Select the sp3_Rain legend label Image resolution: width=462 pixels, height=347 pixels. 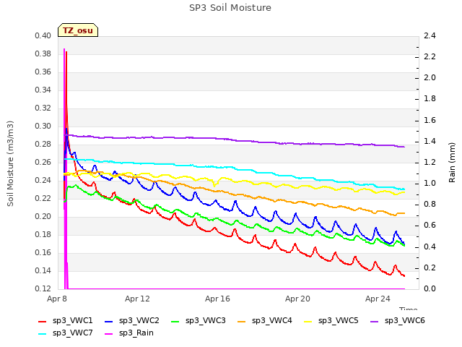136,333
